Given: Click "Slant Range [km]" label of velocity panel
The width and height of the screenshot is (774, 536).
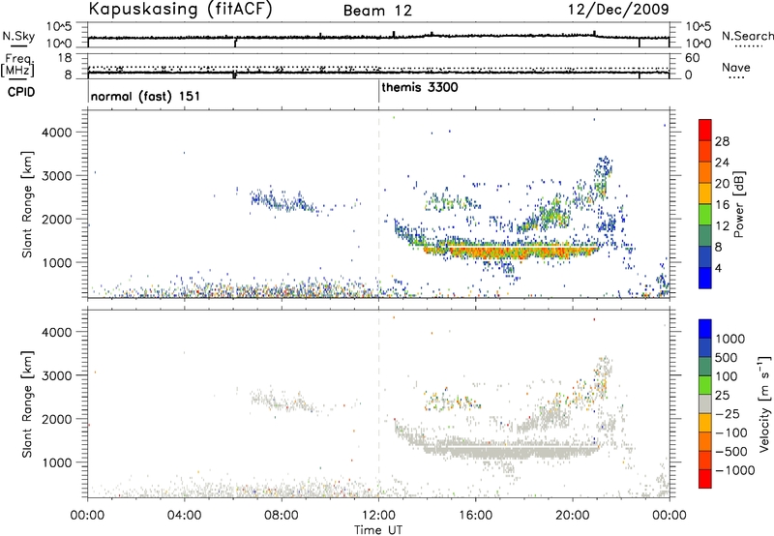Looking at the screenshot, I should click(x=27, y=404).
